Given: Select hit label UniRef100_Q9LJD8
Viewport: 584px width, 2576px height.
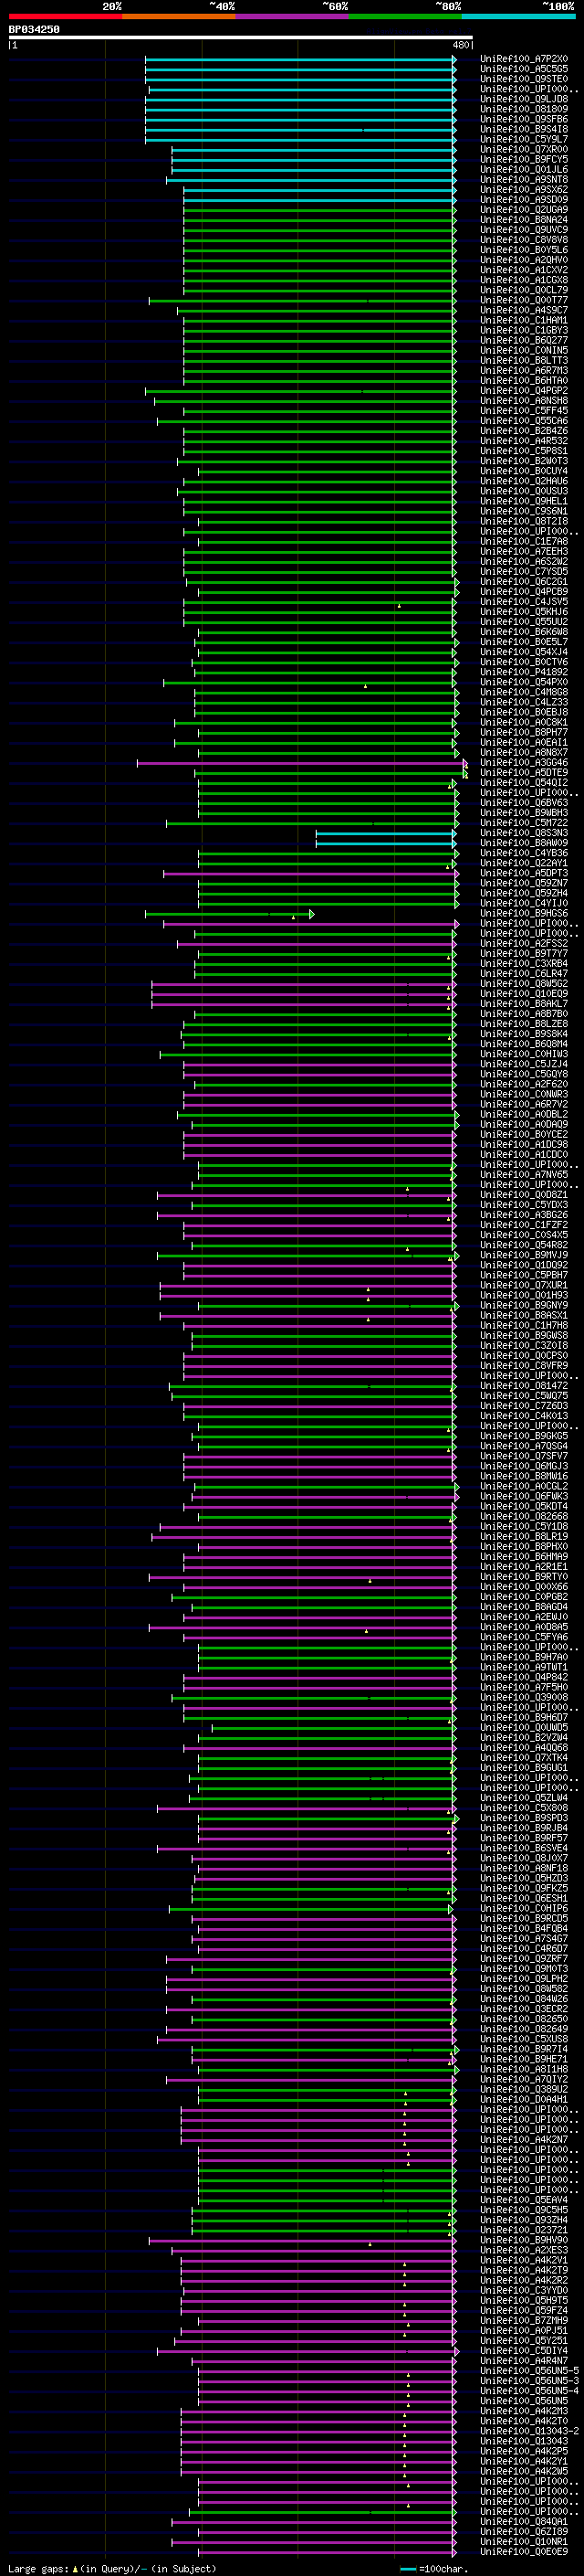Looking at the screenshot, I should 524,99.
